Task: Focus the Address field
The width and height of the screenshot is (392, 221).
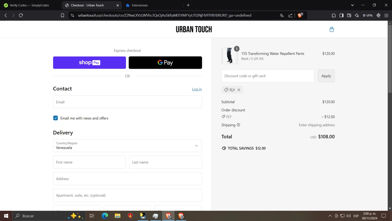Action: pyautogui.click(x=127, y=179)
